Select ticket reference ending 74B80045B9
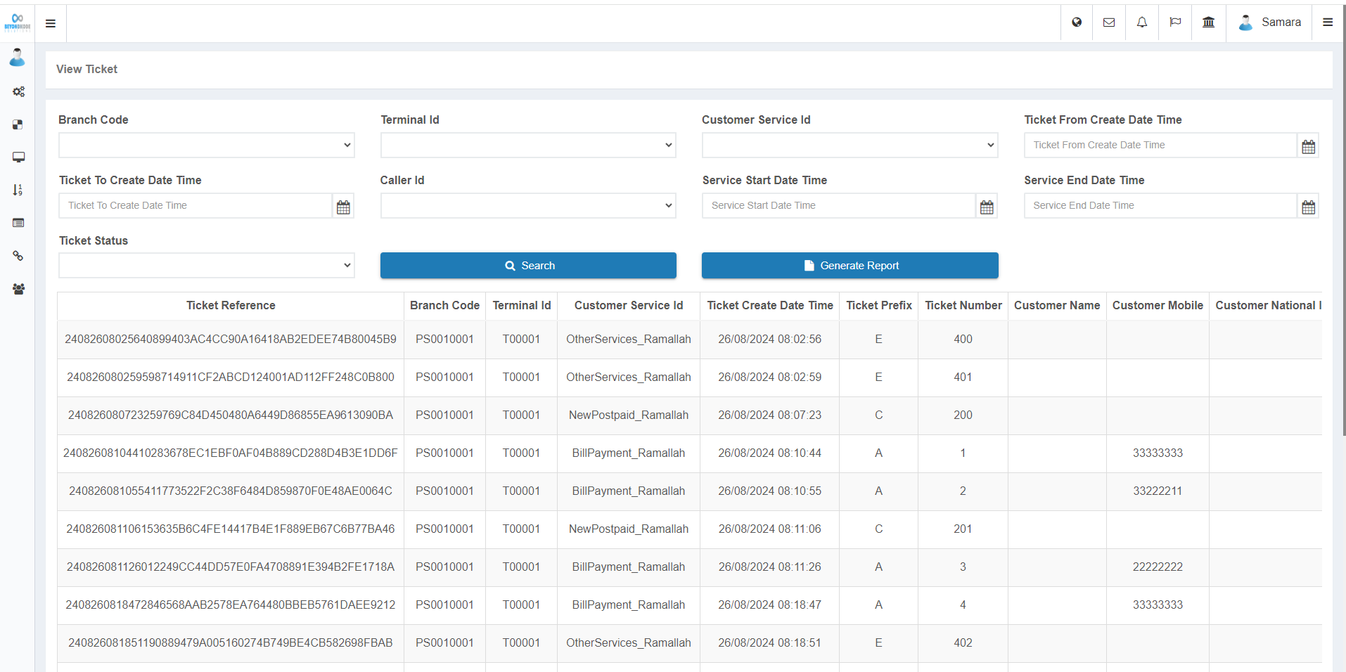This screenshot has width=1346, height=672. tap(231, 340)
